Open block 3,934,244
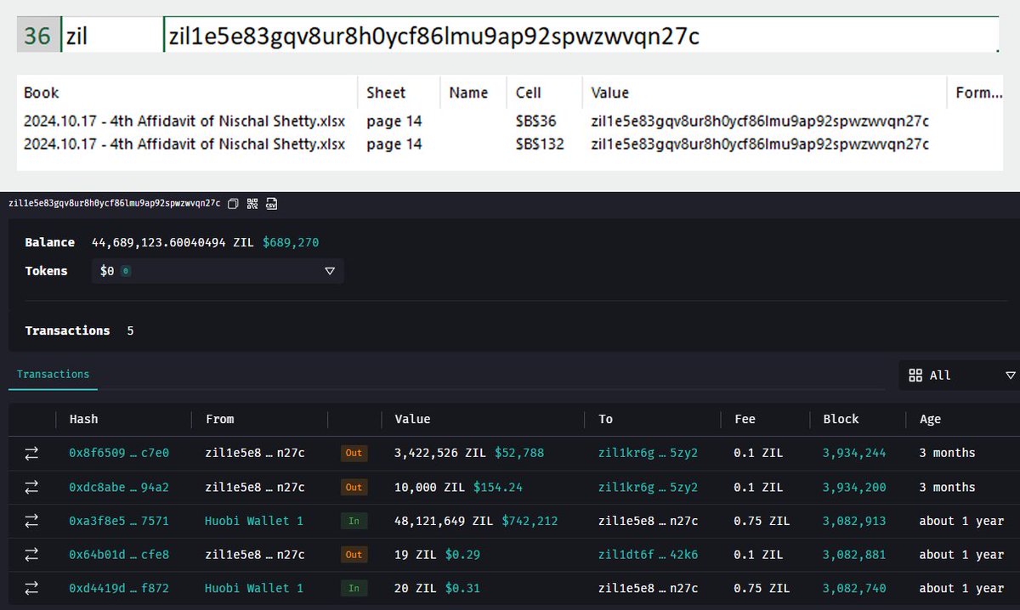Viewport: 1020px width, 610px height. click(x=854, y=453)
